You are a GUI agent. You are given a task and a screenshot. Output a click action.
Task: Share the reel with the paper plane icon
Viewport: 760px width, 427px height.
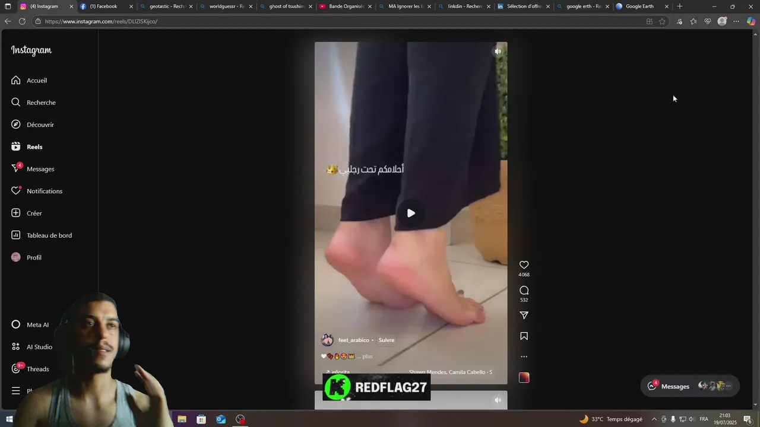524,316
